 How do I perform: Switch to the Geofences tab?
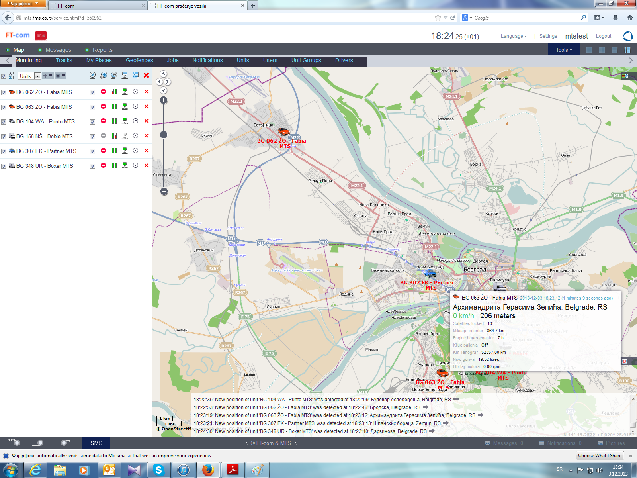click(x=139, y=61)
